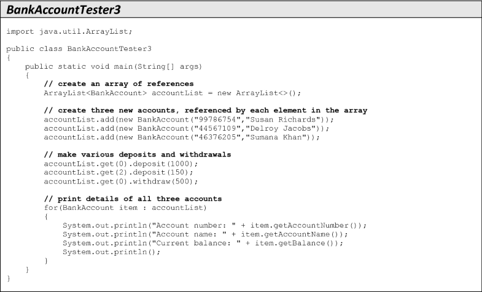Viewport: 482px width, 292px height.
Task: Click the empty System.out.println() statement
Action: click(x=111, y=252)
